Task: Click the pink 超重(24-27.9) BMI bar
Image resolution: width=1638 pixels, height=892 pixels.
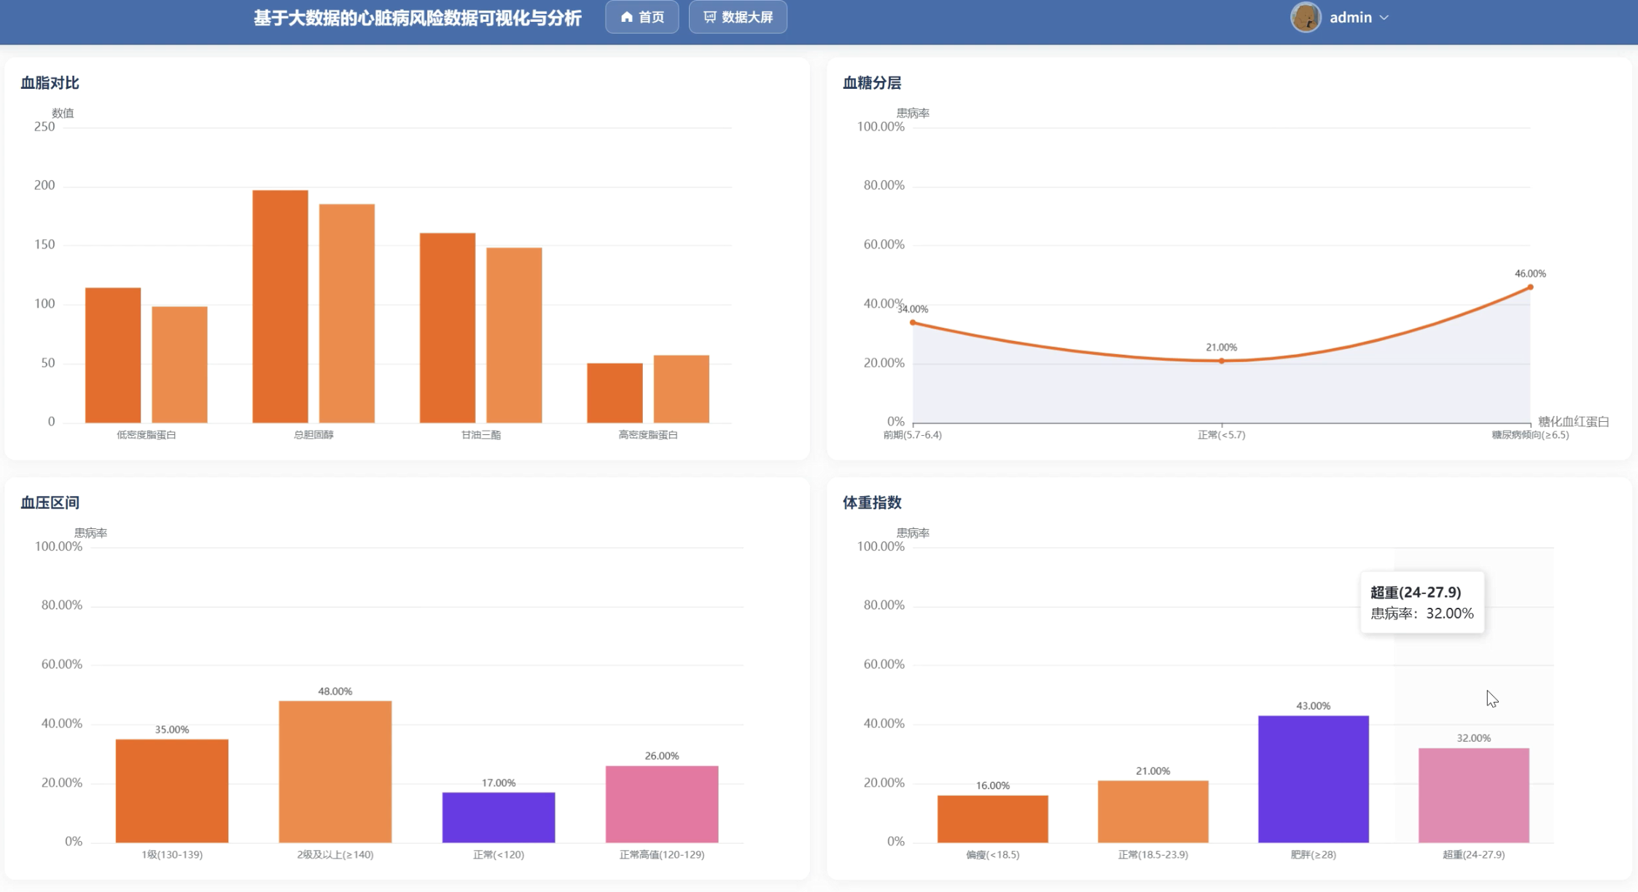Action: (1474, 795)
